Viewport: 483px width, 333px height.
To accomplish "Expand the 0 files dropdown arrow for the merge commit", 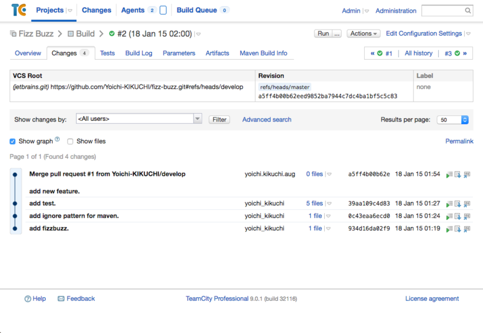I will (x=329, y=174).
